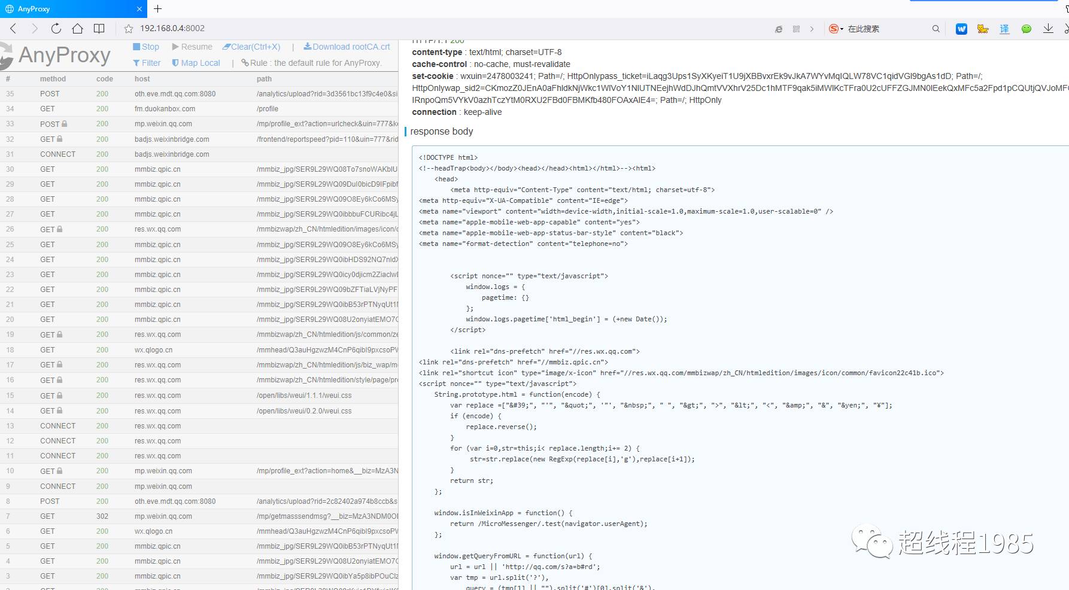Click the response body section heading
1069x590 pixels.
442,132
